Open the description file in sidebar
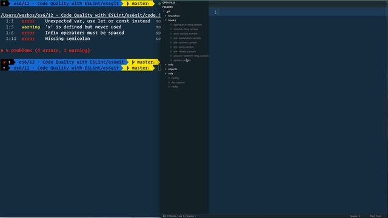Viewport: 388px width, 218px height. [178, 82]
